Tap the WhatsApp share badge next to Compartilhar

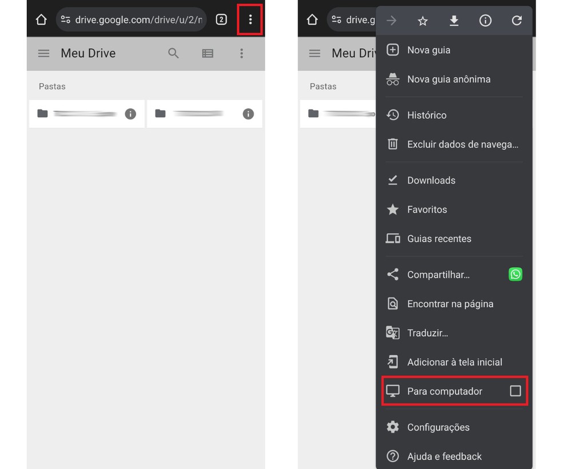(x=515, y=274)
